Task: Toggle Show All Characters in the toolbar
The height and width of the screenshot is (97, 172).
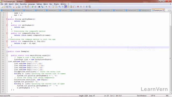Action: pyautogui.click(x=63, y=7)
